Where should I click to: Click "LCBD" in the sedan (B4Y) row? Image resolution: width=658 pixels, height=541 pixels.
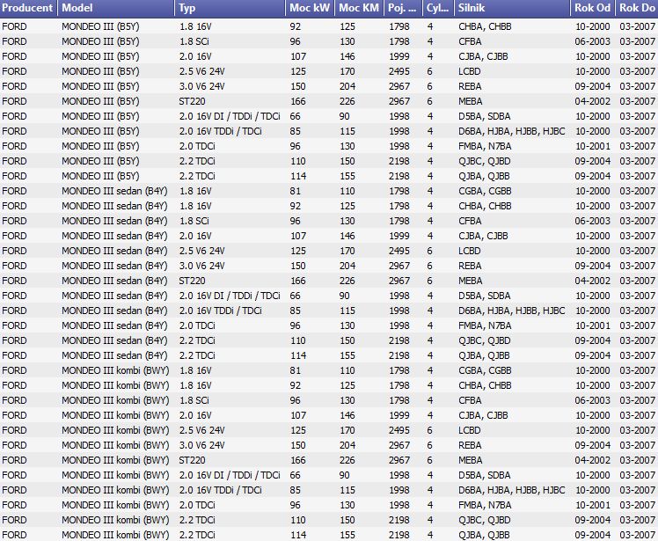pyautogui.click(x=469, y=251)
